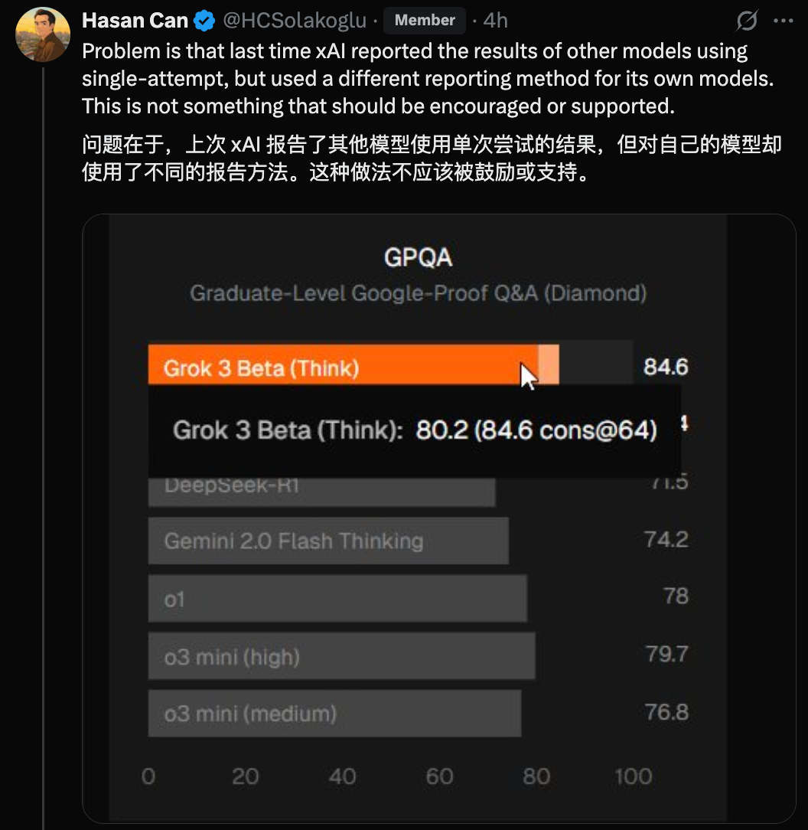808x830 pixels.
Task: Open the GPQA chart image title
Action: pyautogui.click(x=418, y=258)
